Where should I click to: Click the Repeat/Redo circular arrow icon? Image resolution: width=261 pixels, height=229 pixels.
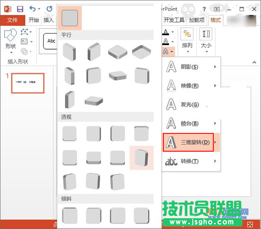tap(49, 9)
